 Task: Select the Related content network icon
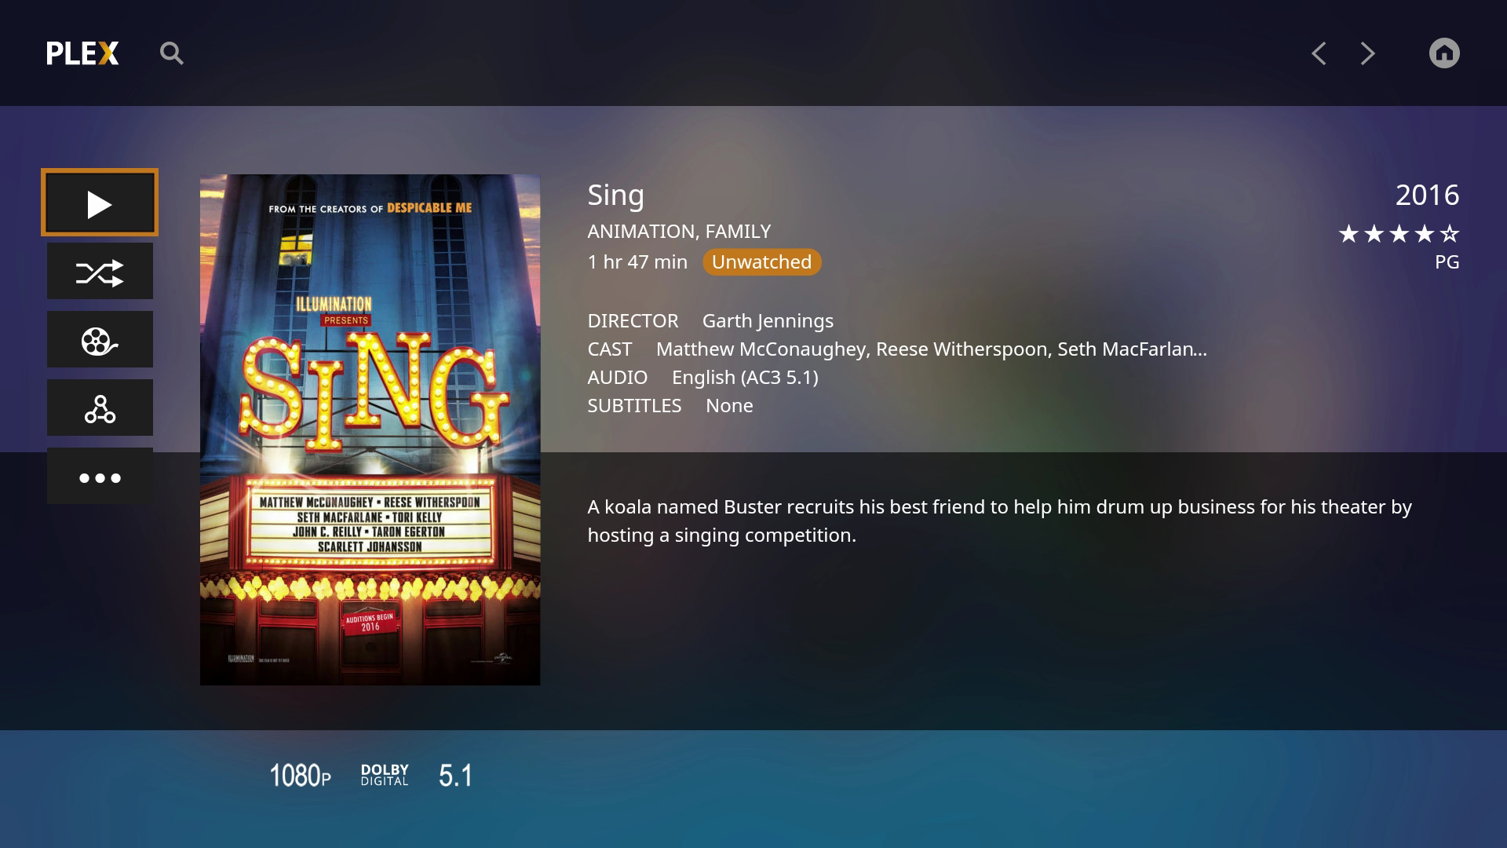point(100,407)
